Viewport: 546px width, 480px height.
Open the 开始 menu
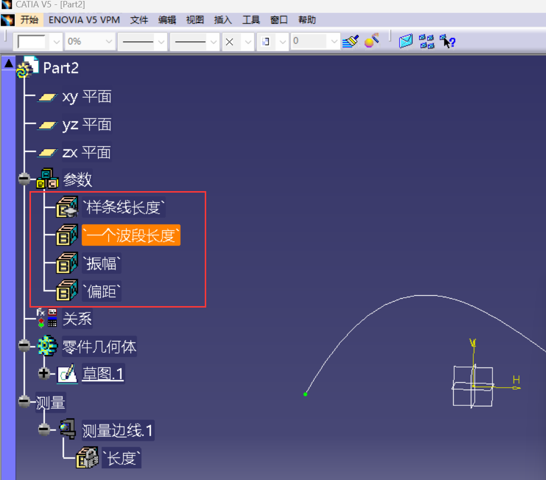point(29,20)
